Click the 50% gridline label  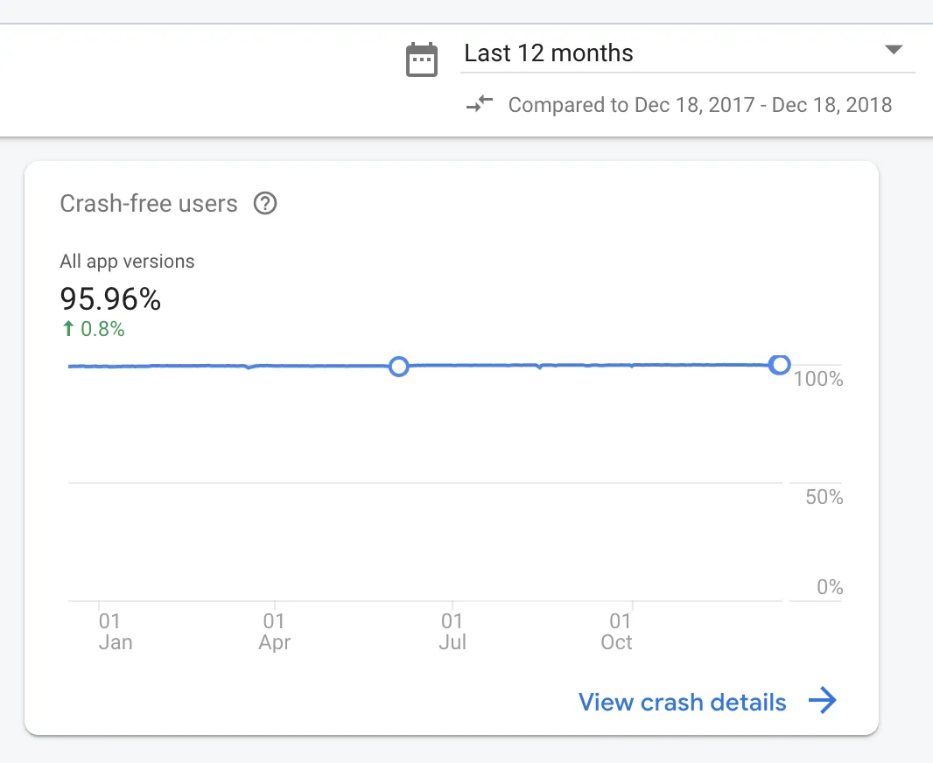click(x=824, y=497)
